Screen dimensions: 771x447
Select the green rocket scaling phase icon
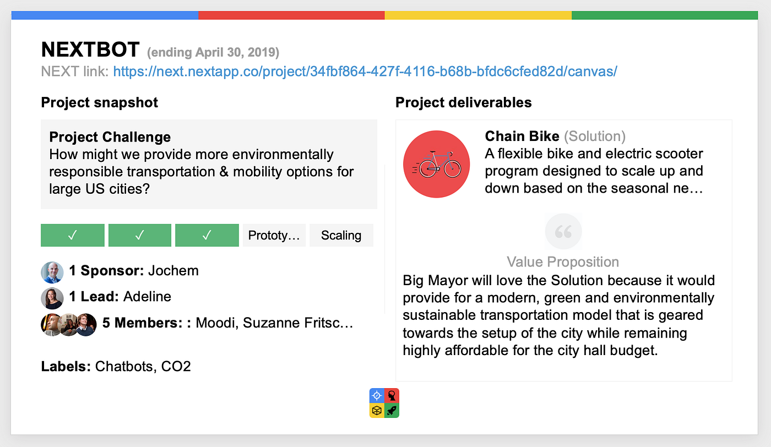click(392, 410)
